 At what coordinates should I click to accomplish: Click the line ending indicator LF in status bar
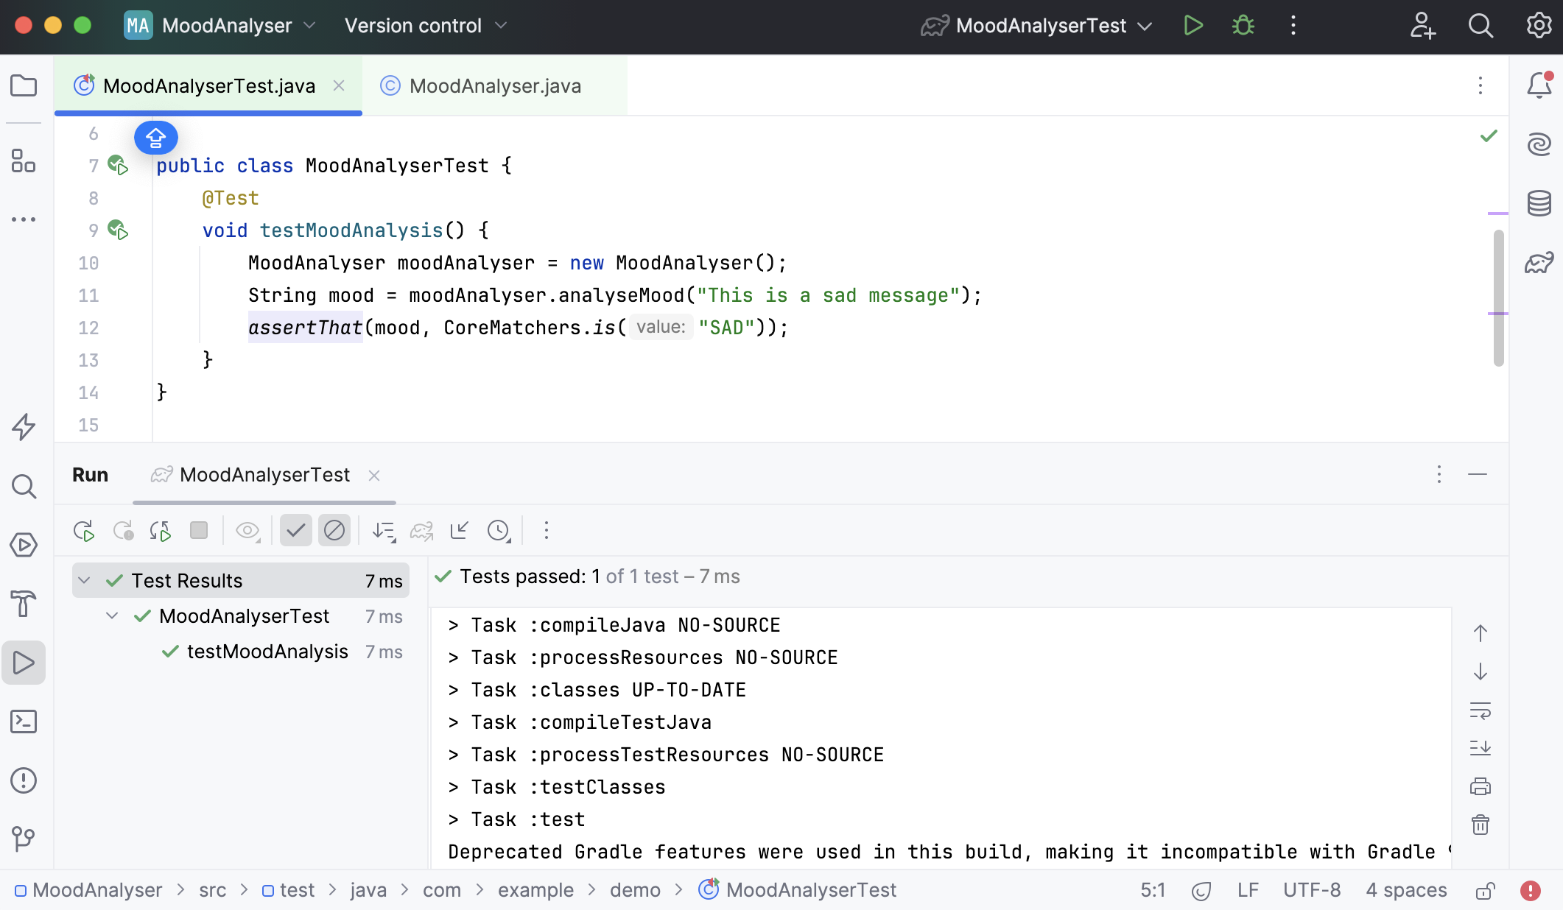pos(1248,889)
